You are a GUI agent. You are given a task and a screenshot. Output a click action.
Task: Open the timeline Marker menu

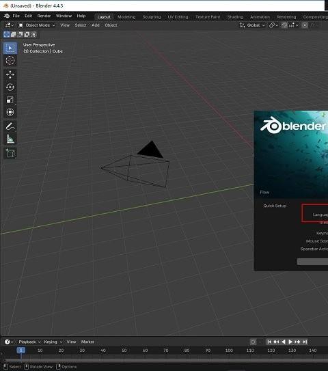[x=87, y=342]
